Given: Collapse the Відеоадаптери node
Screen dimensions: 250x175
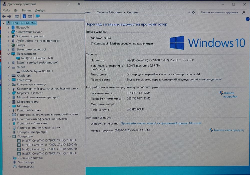Looking at the screenshot, I should (9, 54).
